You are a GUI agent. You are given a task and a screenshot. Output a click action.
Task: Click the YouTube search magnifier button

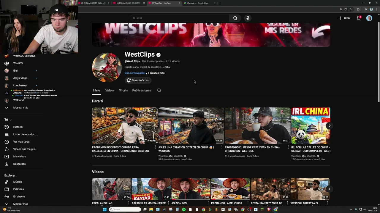coord(235,18)
